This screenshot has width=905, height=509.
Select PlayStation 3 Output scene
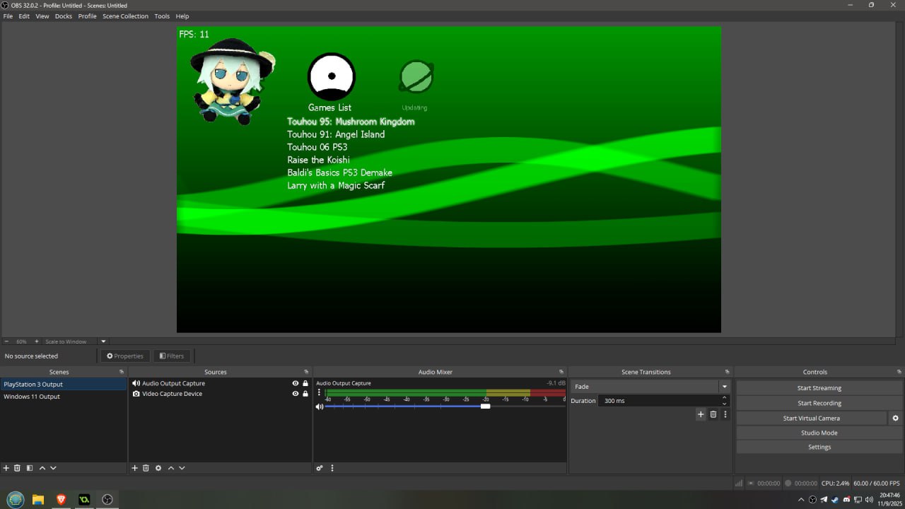[x=64, y=385]
